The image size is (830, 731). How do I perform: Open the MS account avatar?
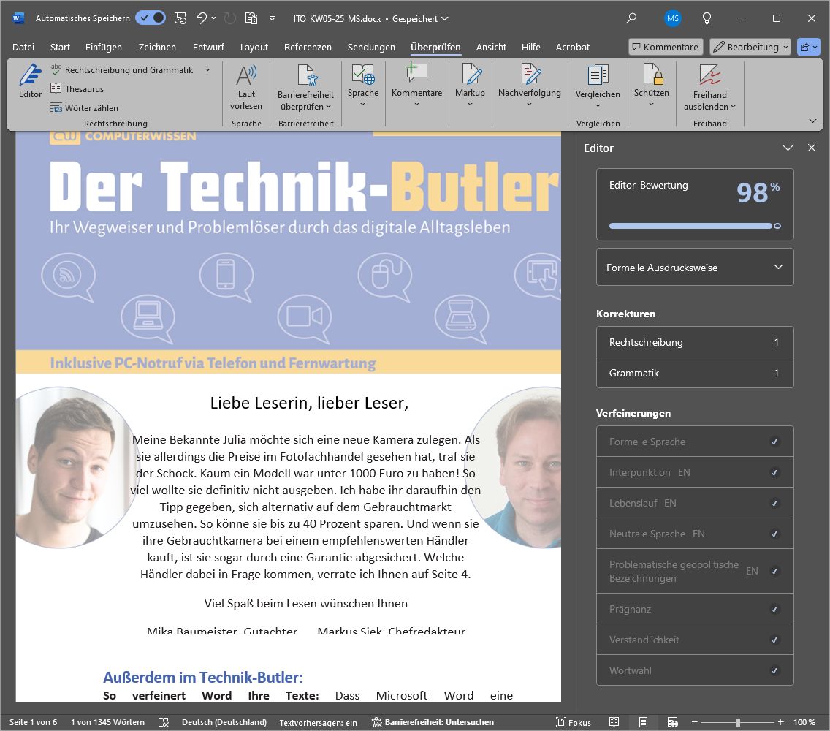pos(673,18)
